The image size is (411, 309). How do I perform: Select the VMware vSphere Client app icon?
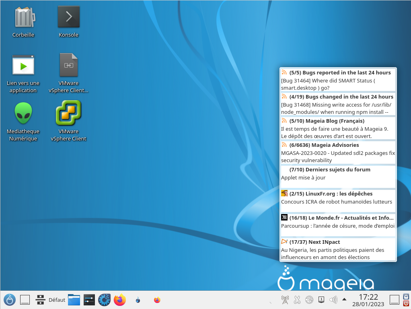coord(69,113)
